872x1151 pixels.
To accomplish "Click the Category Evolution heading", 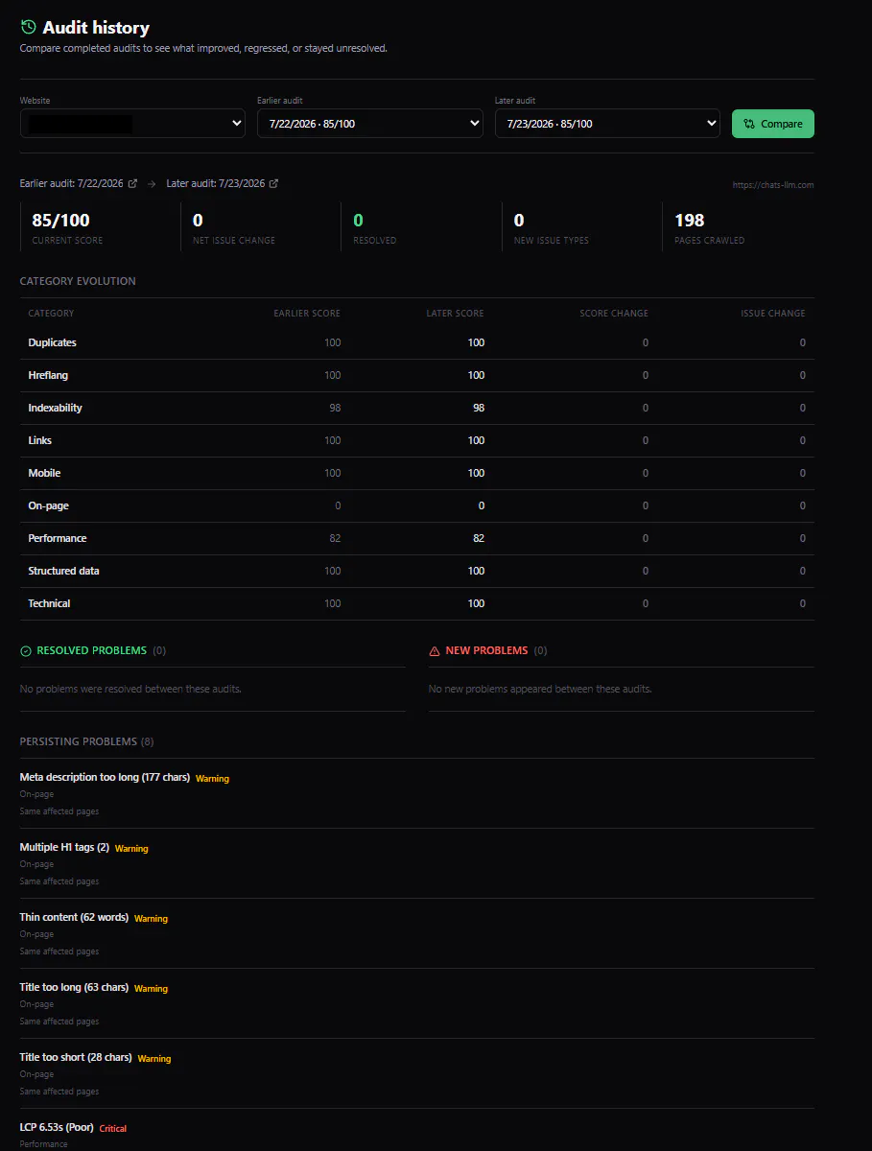I will point(78,281).
